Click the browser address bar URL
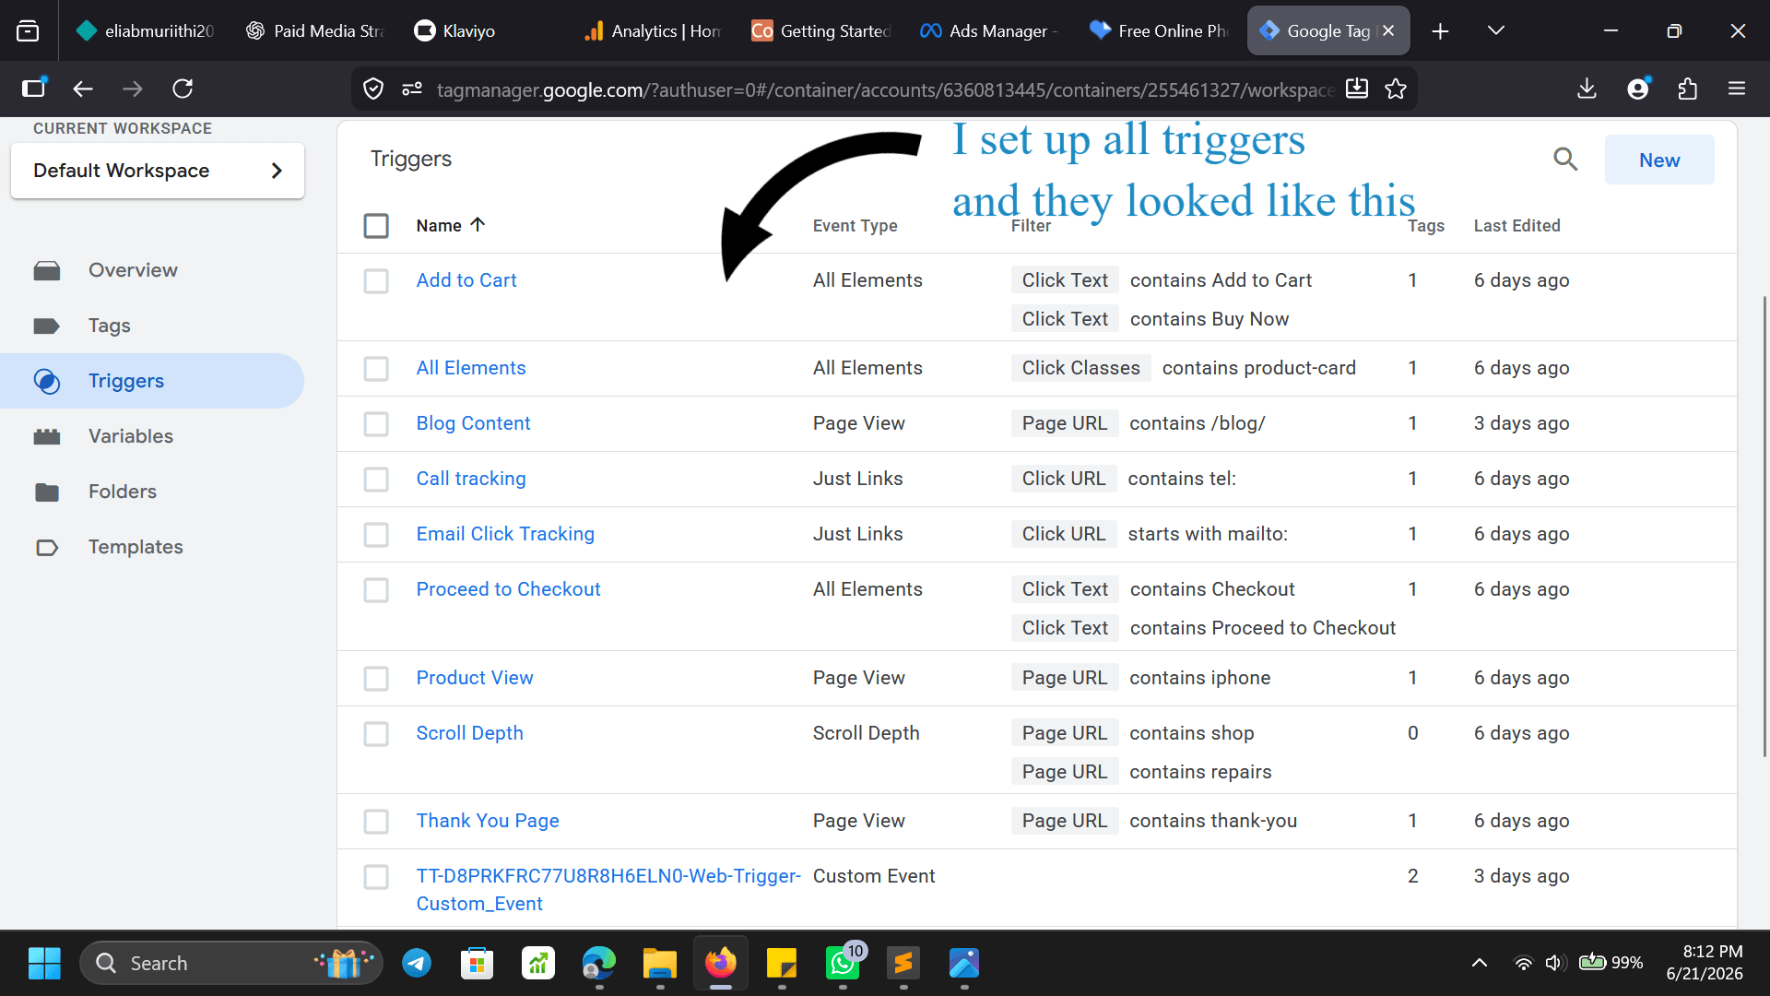 click(x=885, y=89)
